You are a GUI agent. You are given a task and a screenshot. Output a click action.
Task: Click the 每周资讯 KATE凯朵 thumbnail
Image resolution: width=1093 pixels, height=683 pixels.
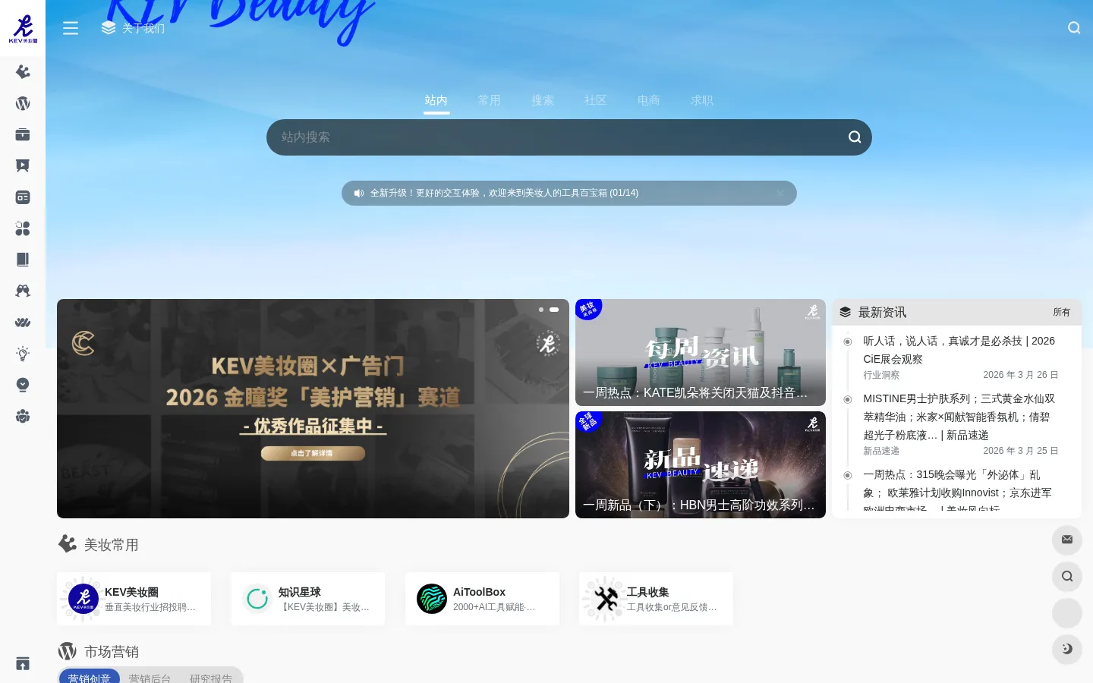(x=701, y=352)
